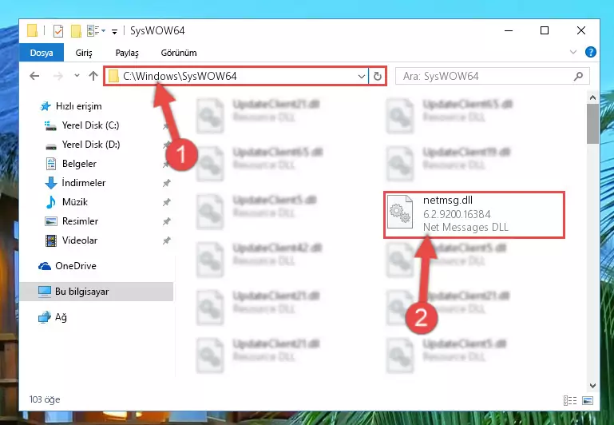
Task: Switch to details view icon in status bar
Action: 570,400
